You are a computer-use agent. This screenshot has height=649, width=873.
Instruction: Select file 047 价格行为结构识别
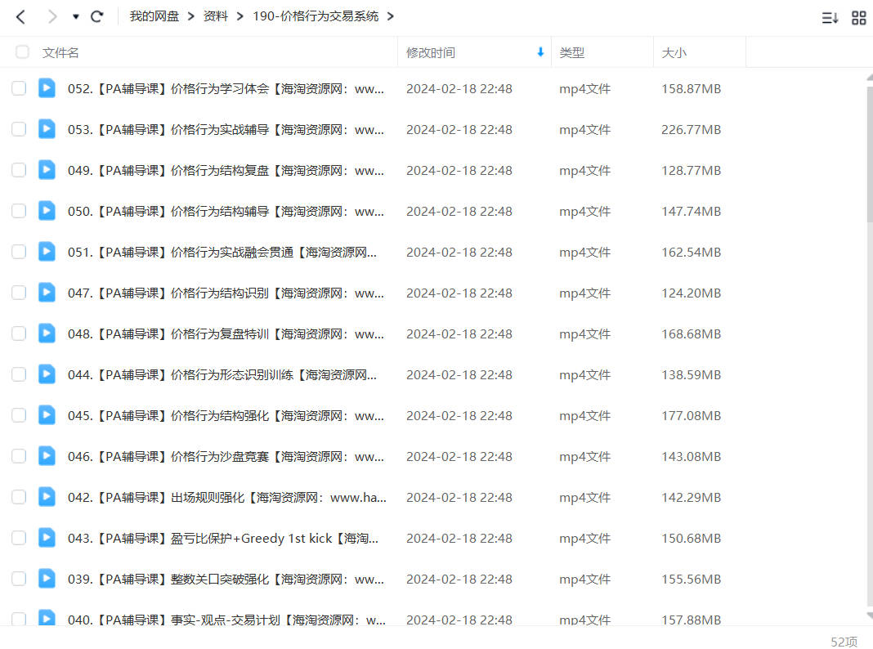click(x=226, y=293)
